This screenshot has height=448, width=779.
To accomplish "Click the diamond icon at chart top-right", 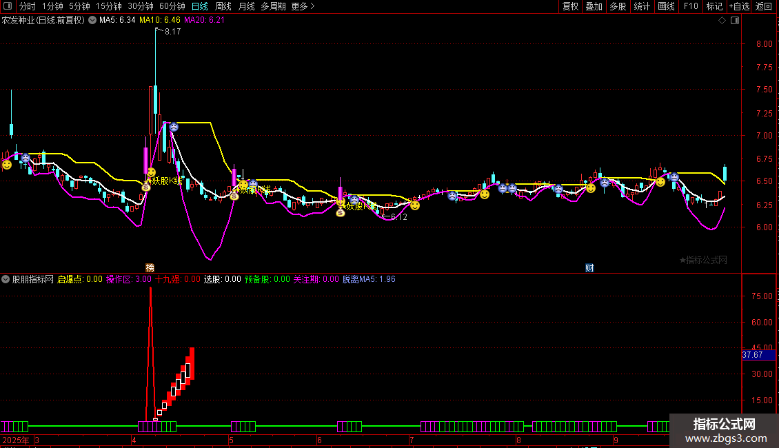I will click(x=722, y=21).
